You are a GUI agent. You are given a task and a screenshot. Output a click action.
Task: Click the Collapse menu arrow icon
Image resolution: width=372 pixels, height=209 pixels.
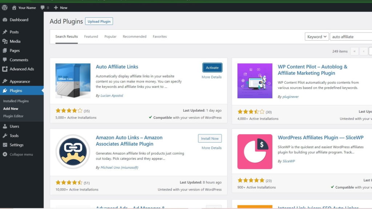click(x=5, y=154)
